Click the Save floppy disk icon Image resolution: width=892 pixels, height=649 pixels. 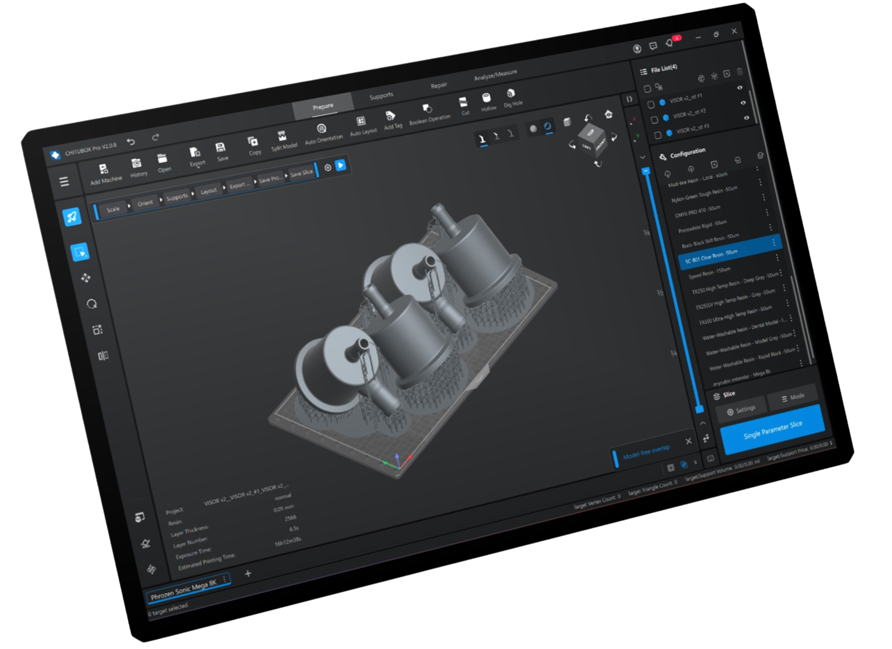click(x=220, y=148)
